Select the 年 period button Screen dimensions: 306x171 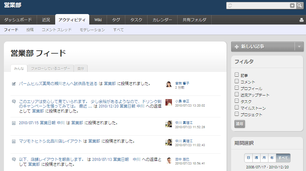pos(272,158)
